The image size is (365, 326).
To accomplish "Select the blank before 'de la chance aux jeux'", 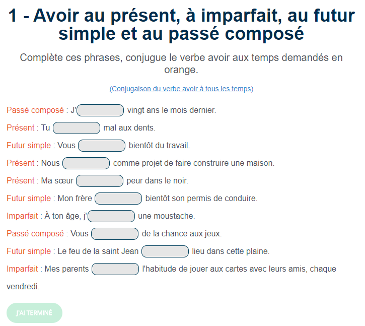I will (115, 234).
